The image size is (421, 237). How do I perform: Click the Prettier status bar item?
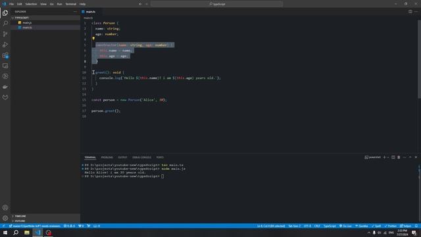[x=390, y=226]
